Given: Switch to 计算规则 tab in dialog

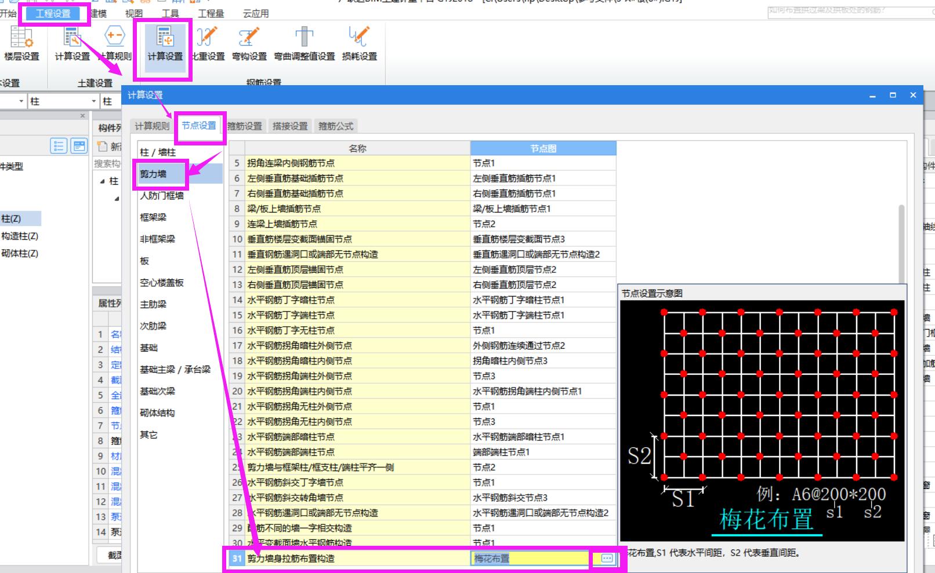Looking at the screenshot, I should click(x=152, y=126).
